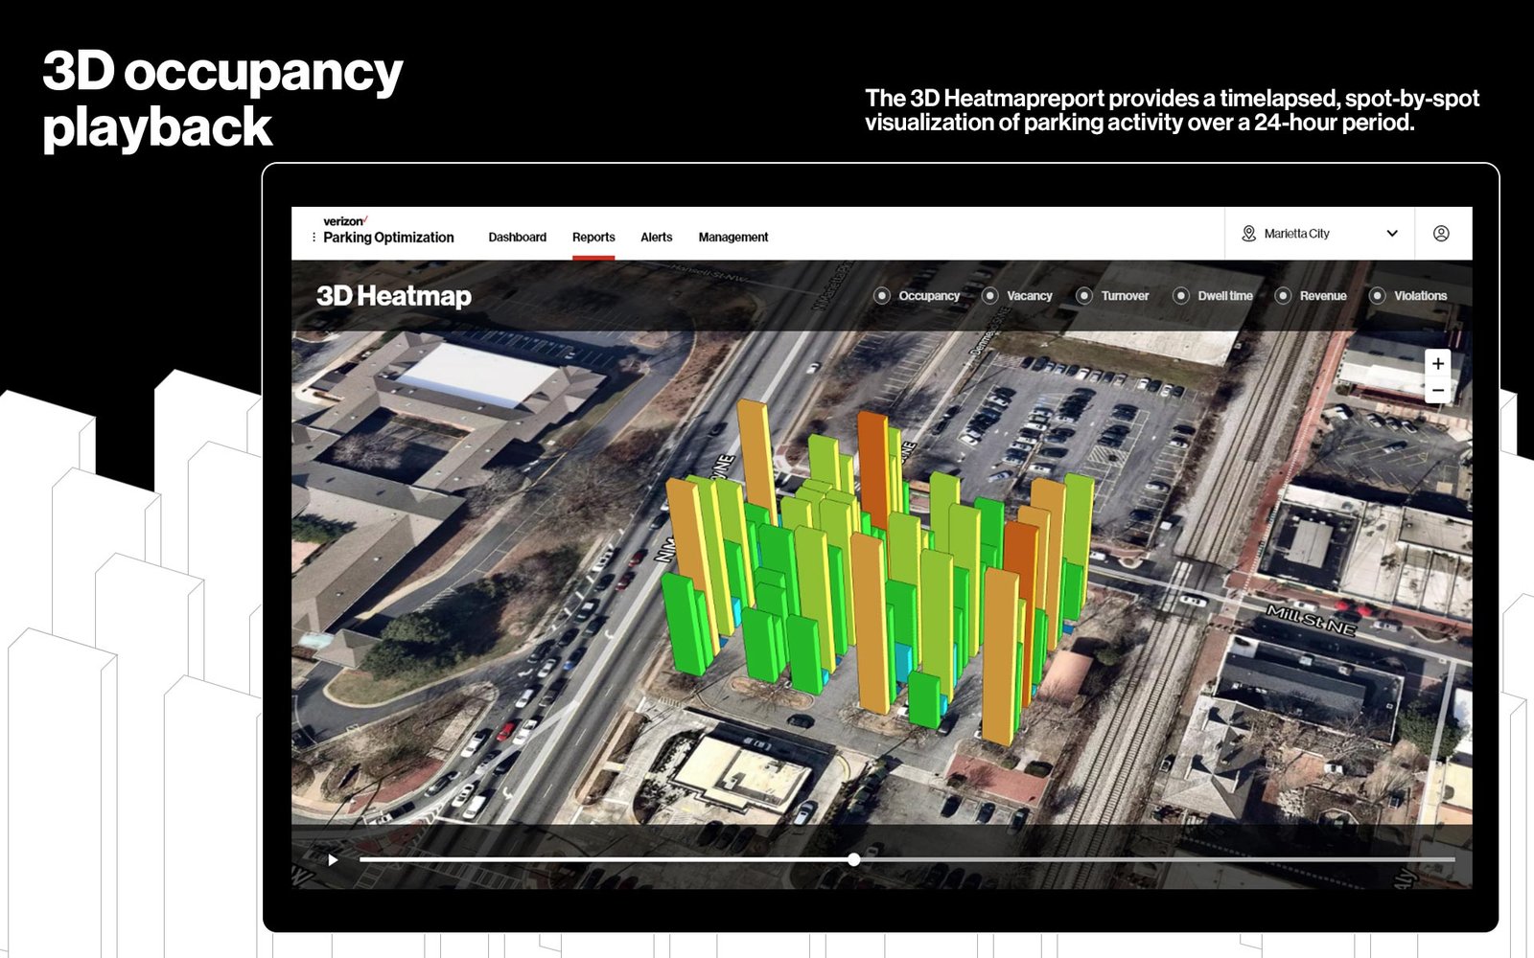Image resolution: width=1534 pixels, height=958 pixels.
Task: Go to the Management tab
Action: 733,237
